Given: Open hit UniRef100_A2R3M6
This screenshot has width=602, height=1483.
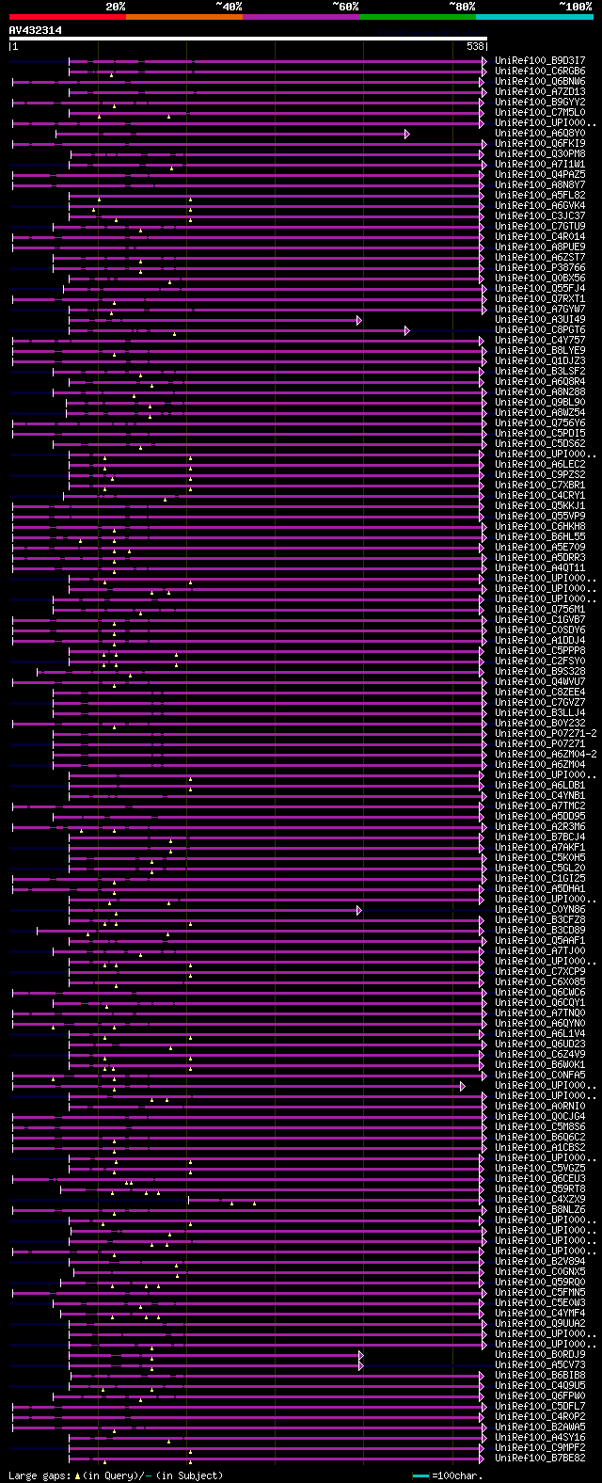Looking at the screenshot, I should point(540,826).
